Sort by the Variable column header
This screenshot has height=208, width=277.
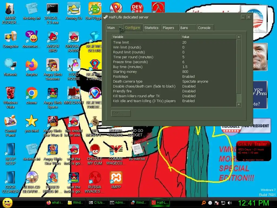(146, 37)
